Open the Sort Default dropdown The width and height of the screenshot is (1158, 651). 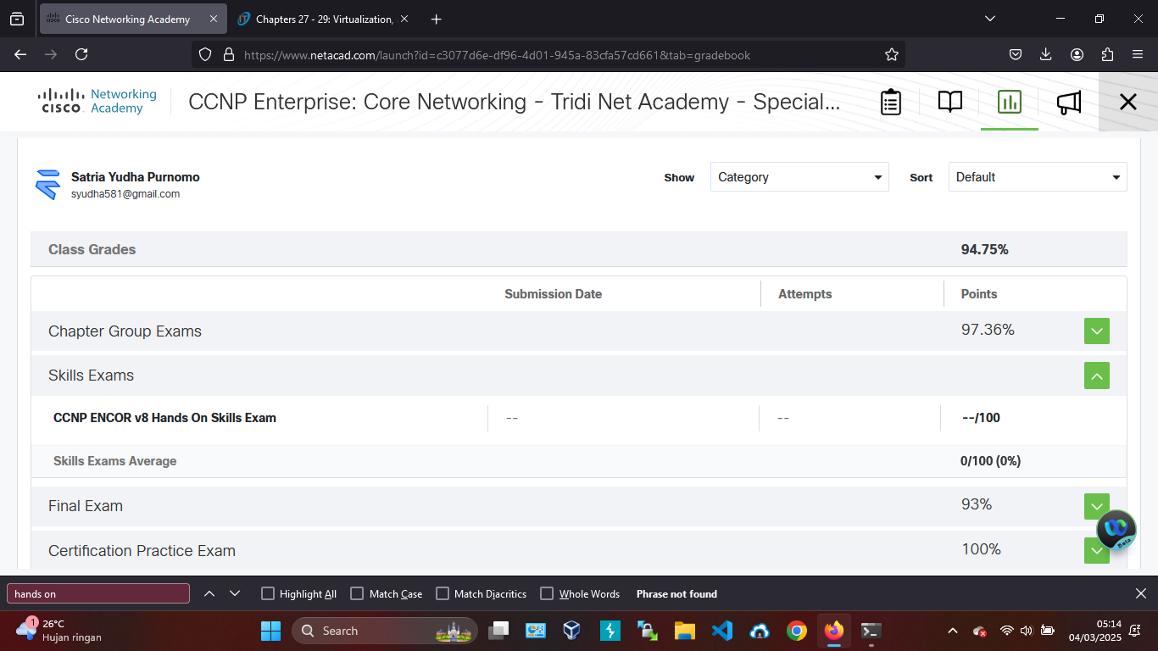(x=1038, y=177)
